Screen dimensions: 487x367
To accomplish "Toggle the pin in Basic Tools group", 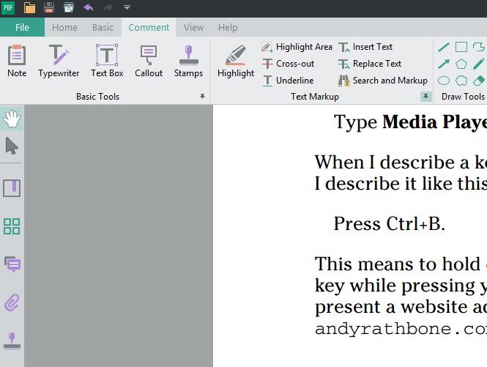I will tap(202, 97).
